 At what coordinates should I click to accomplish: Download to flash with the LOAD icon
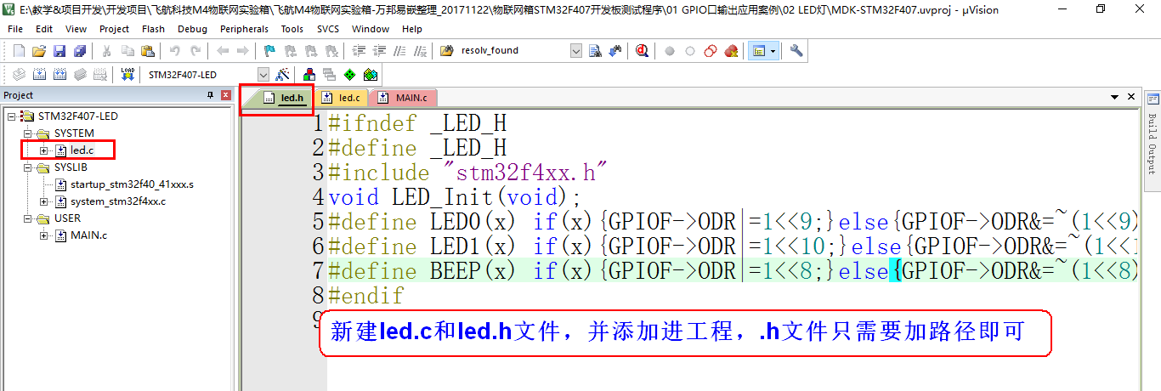127,75
